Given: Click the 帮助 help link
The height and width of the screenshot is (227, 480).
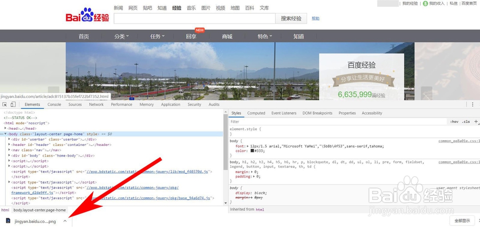Looking at the screenshot, I should 315,18.
